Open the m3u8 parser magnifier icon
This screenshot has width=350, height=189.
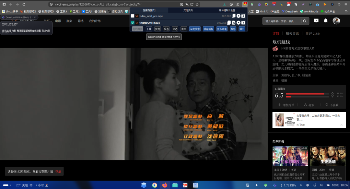pyautogui.click(x=234, y=23)
